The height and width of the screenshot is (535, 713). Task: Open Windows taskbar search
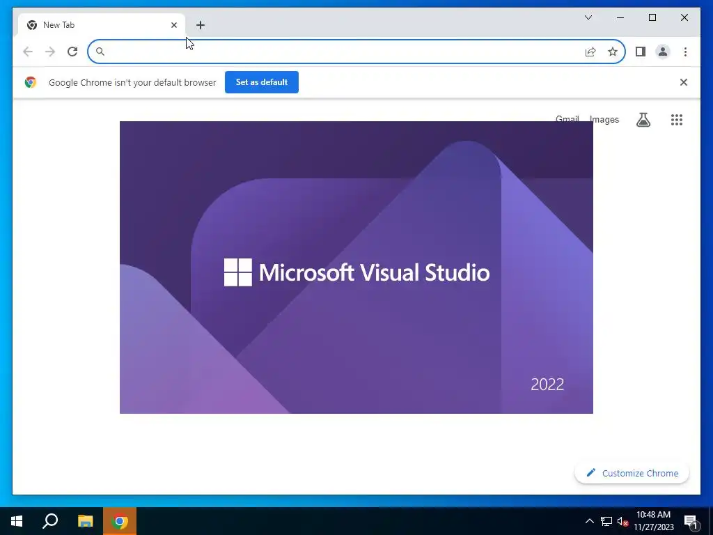tap(50, 521)
